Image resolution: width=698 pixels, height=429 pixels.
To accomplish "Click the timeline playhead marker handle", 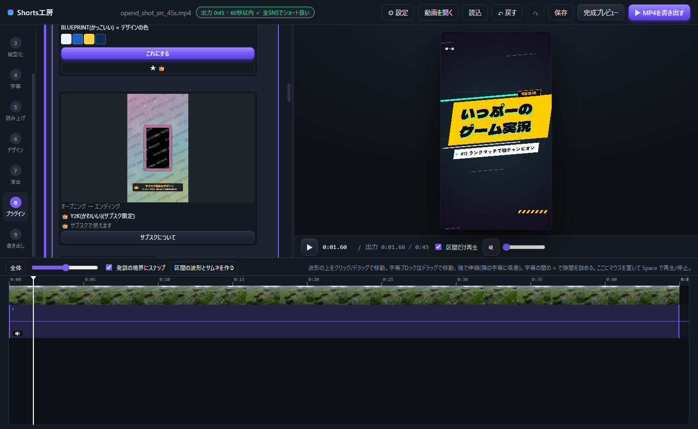I will (x=33, y=278).
